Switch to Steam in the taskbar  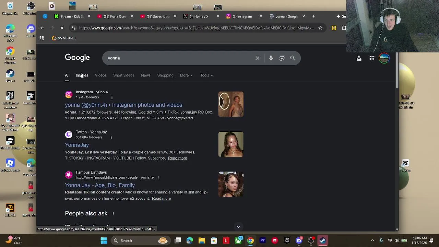(x=323, y=240)
